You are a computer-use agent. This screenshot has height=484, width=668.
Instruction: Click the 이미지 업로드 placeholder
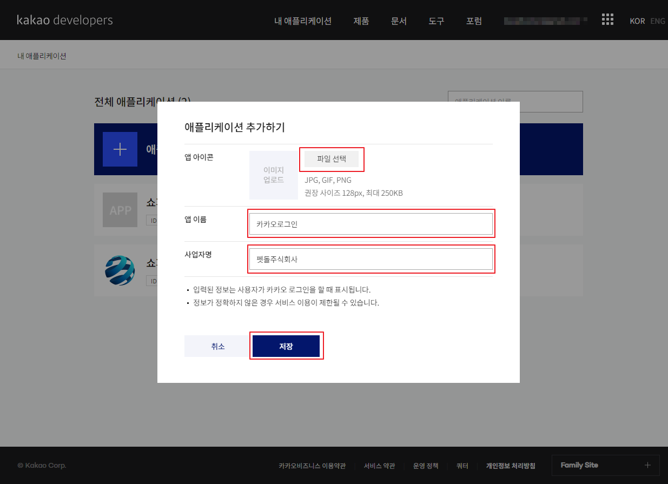274,175
